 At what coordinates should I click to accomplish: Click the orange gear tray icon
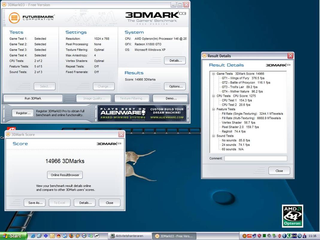point(245,236)
